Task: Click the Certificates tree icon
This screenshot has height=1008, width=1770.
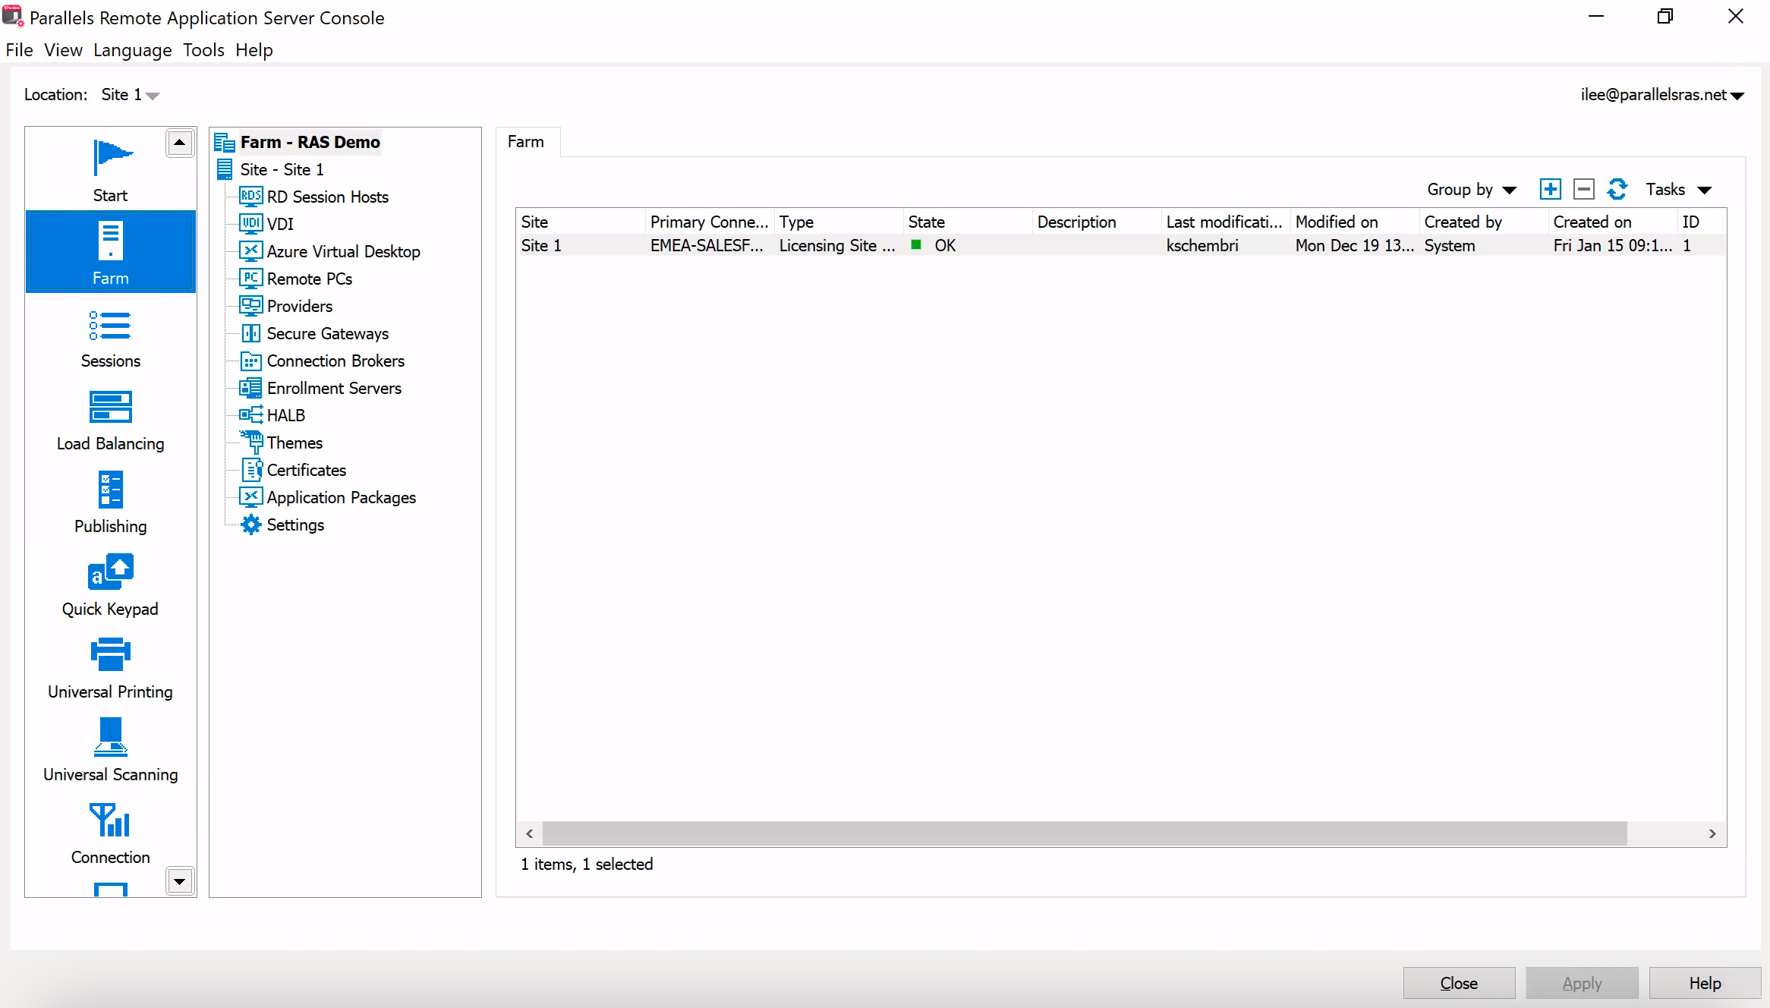Action: click(x=251, y=470)
